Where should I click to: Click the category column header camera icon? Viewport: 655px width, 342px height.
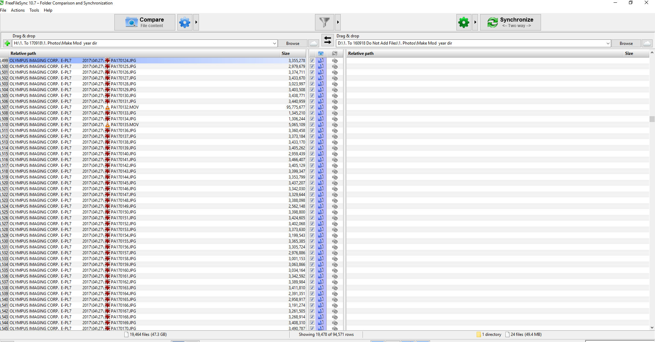(x=321, y=53)
